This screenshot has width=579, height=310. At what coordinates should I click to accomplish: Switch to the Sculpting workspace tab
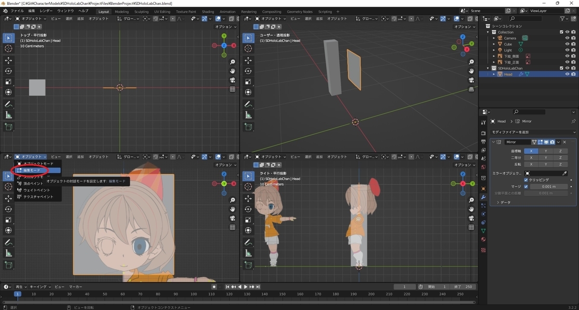tap(141, 12)
